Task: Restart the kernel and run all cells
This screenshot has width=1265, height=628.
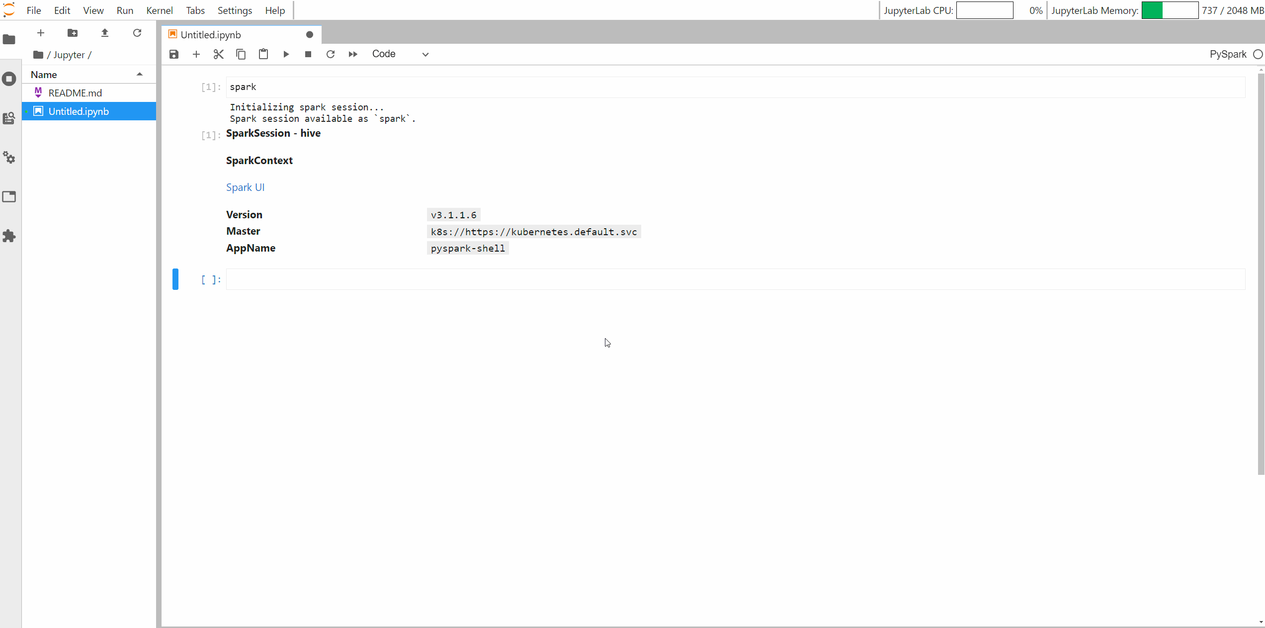Action: 353,54
